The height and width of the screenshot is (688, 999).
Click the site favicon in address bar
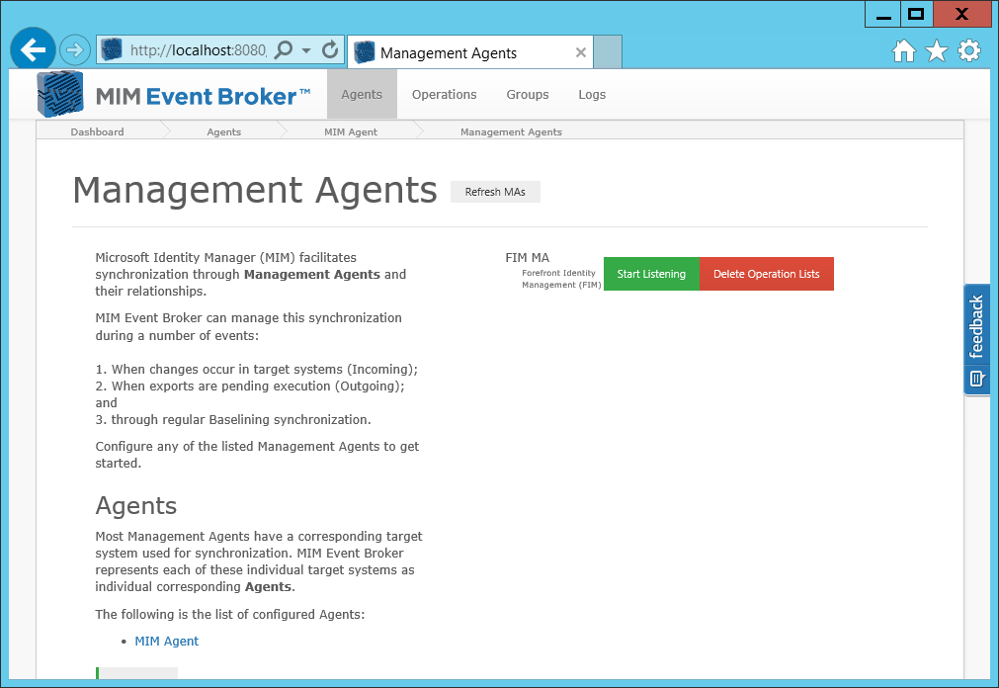(112, 49)
